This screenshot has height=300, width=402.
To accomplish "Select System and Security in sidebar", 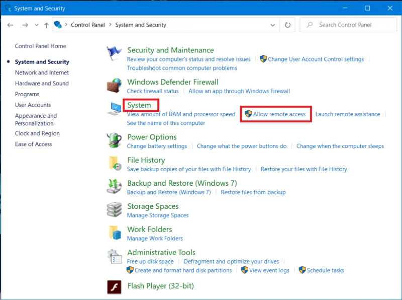I will pyautogui.click(x=42, y=61).
